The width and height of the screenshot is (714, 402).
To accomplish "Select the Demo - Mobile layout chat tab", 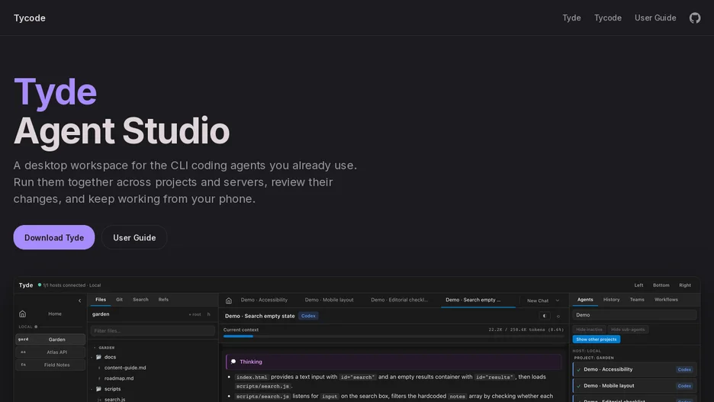I will click(x=330, y=300).
